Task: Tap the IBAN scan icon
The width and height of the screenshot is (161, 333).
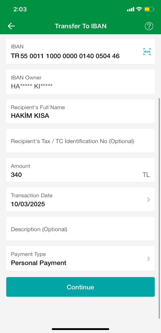Action: (147, 52)
